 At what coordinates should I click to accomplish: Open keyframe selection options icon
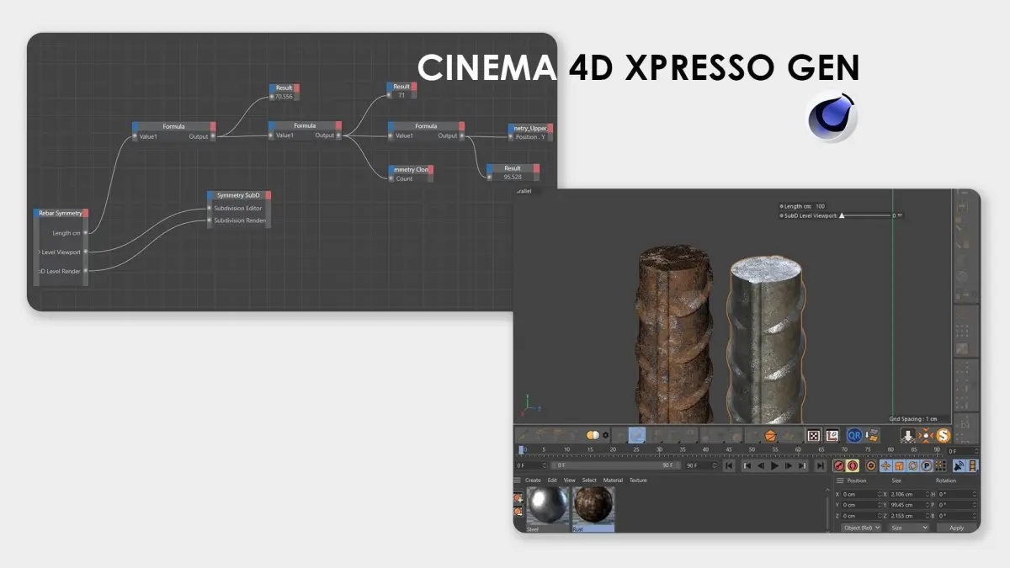(870, 465)
